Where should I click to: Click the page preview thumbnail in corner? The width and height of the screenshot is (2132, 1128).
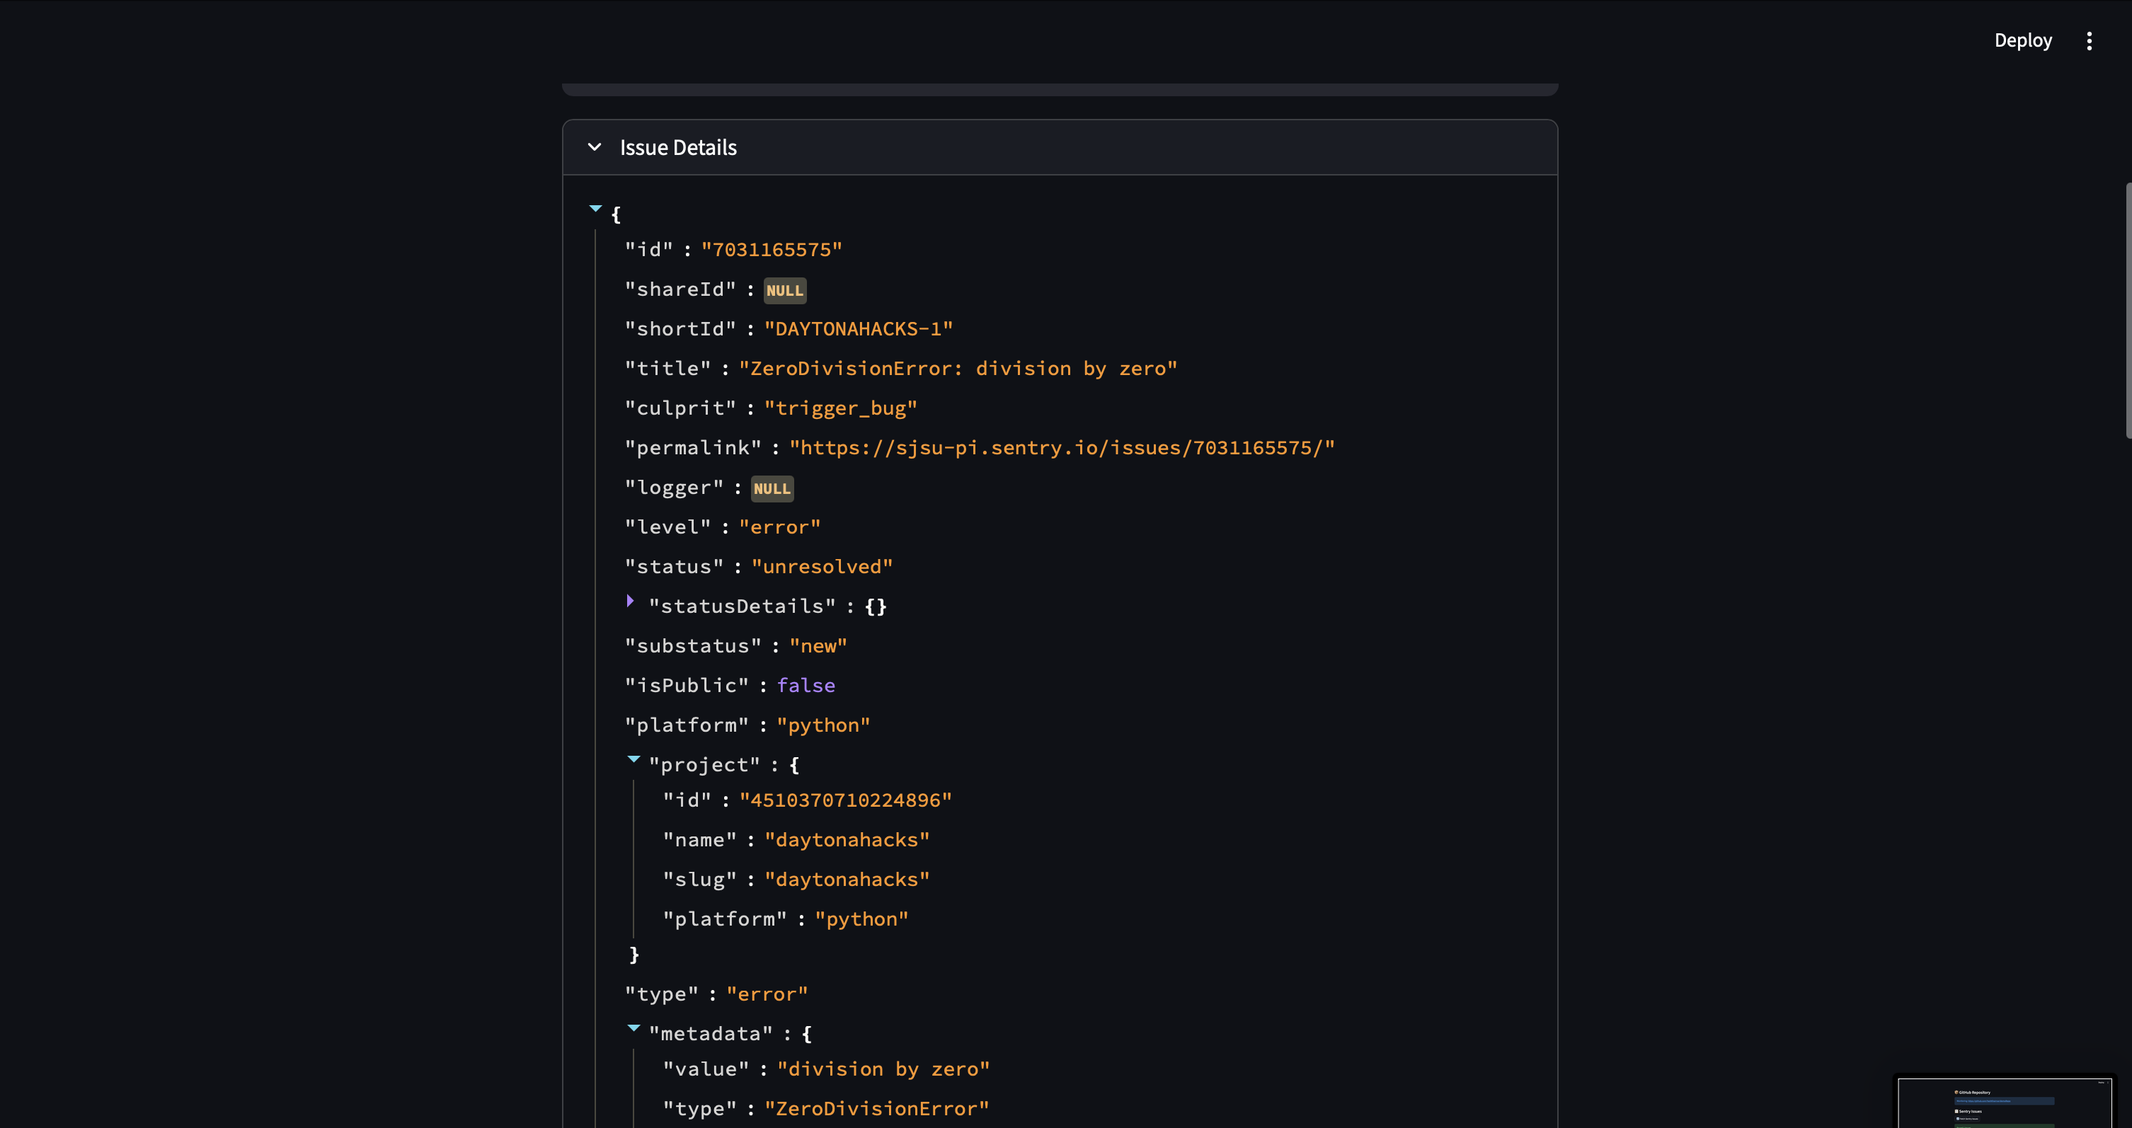coord(2004,1102)
